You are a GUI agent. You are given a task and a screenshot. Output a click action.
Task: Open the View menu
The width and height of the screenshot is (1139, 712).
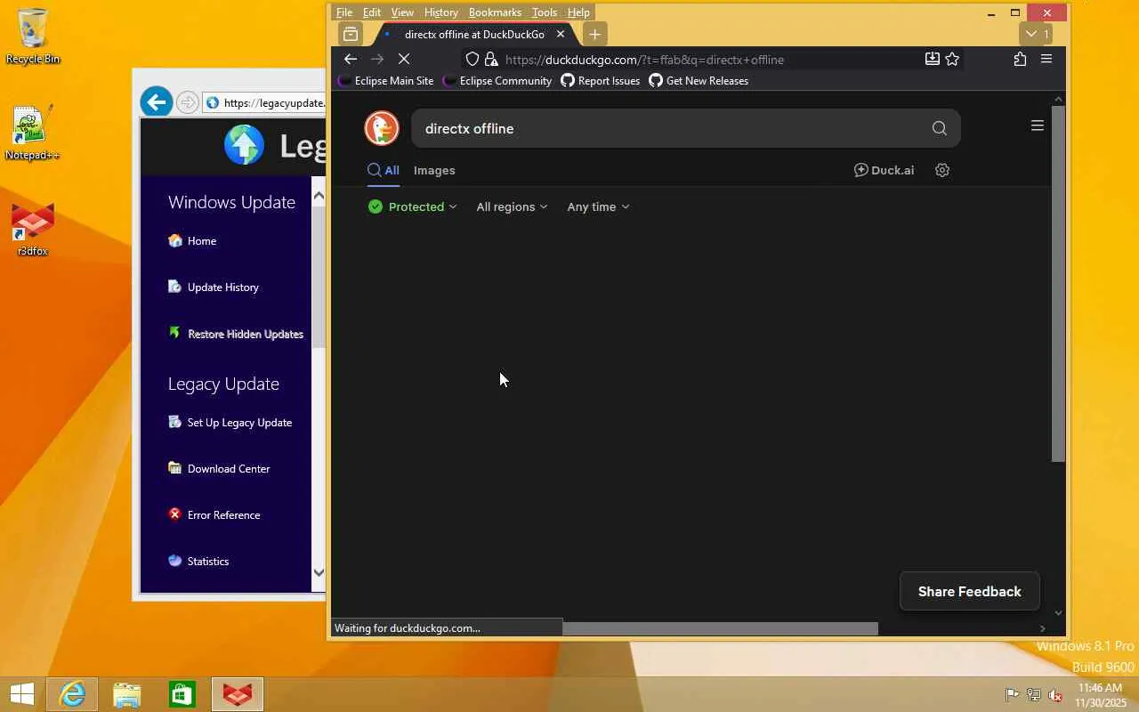click(402, 12)
